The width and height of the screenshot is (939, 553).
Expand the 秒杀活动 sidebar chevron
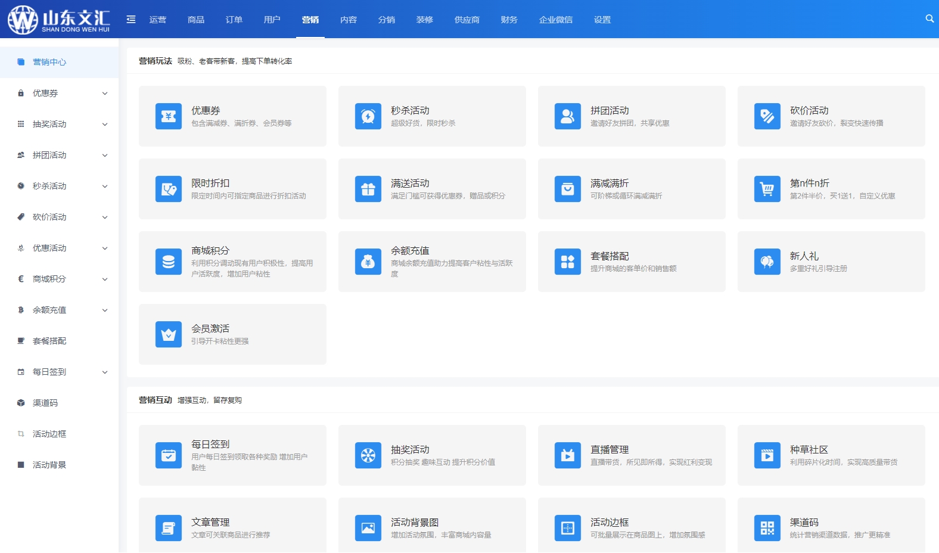(x=105, y=186)
